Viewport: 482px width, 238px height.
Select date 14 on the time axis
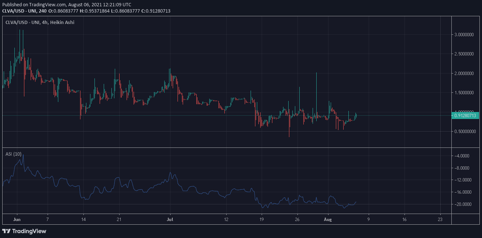(x=83, y=219)
